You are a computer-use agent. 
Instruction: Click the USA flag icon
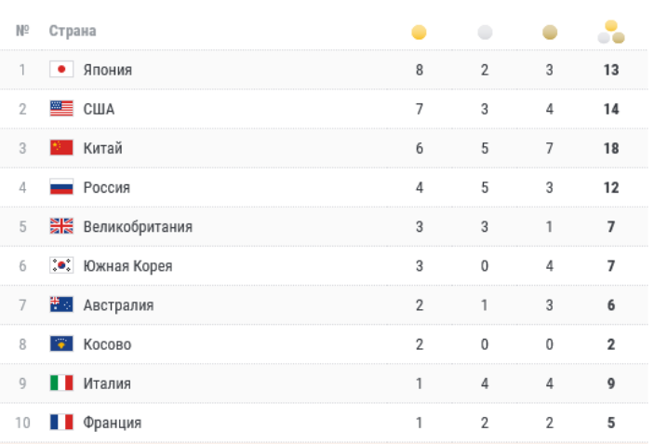[61, 109]
